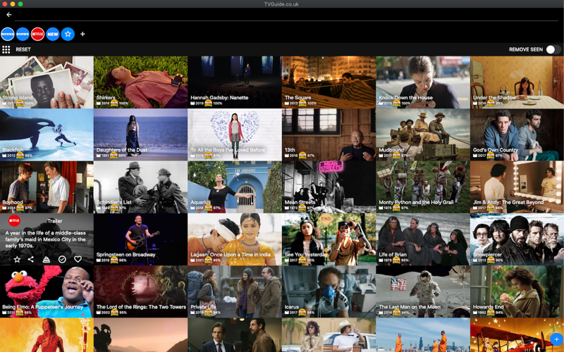This screenshot has height=352, width=564.
Task: Open Life of Brian thumbnail
Action: (422, 239)
